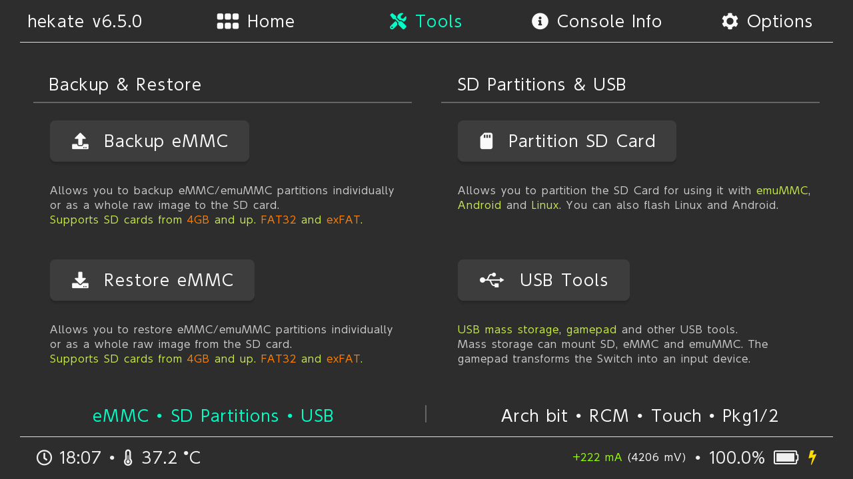Click the yellow-green Android text in description

pos(480,205)
